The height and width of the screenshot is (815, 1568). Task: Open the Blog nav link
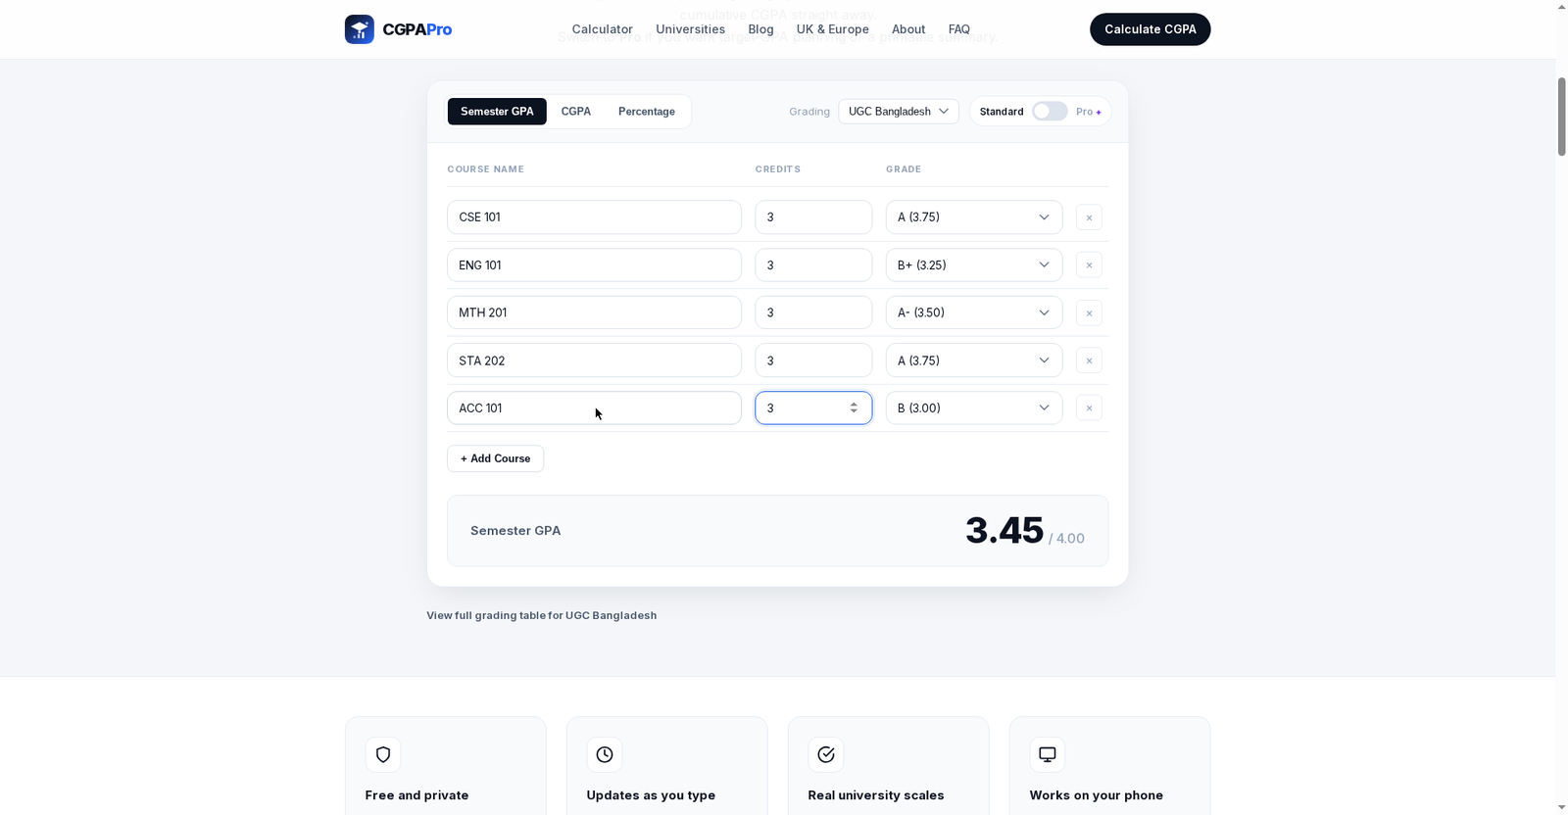(760, 29)
